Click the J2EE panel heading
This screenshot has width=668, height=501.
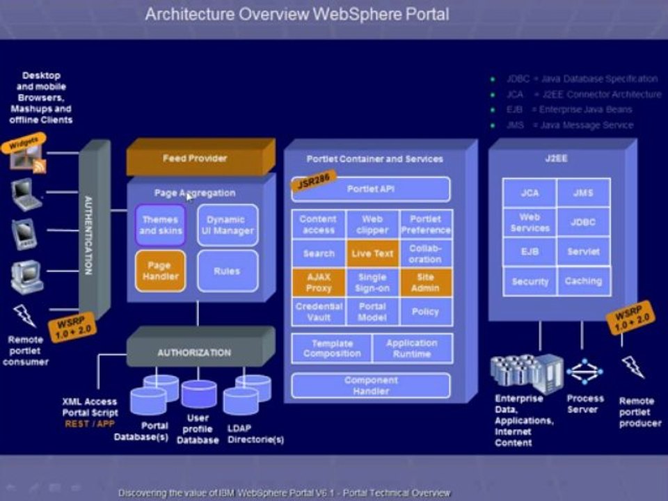tap(556, 159)
